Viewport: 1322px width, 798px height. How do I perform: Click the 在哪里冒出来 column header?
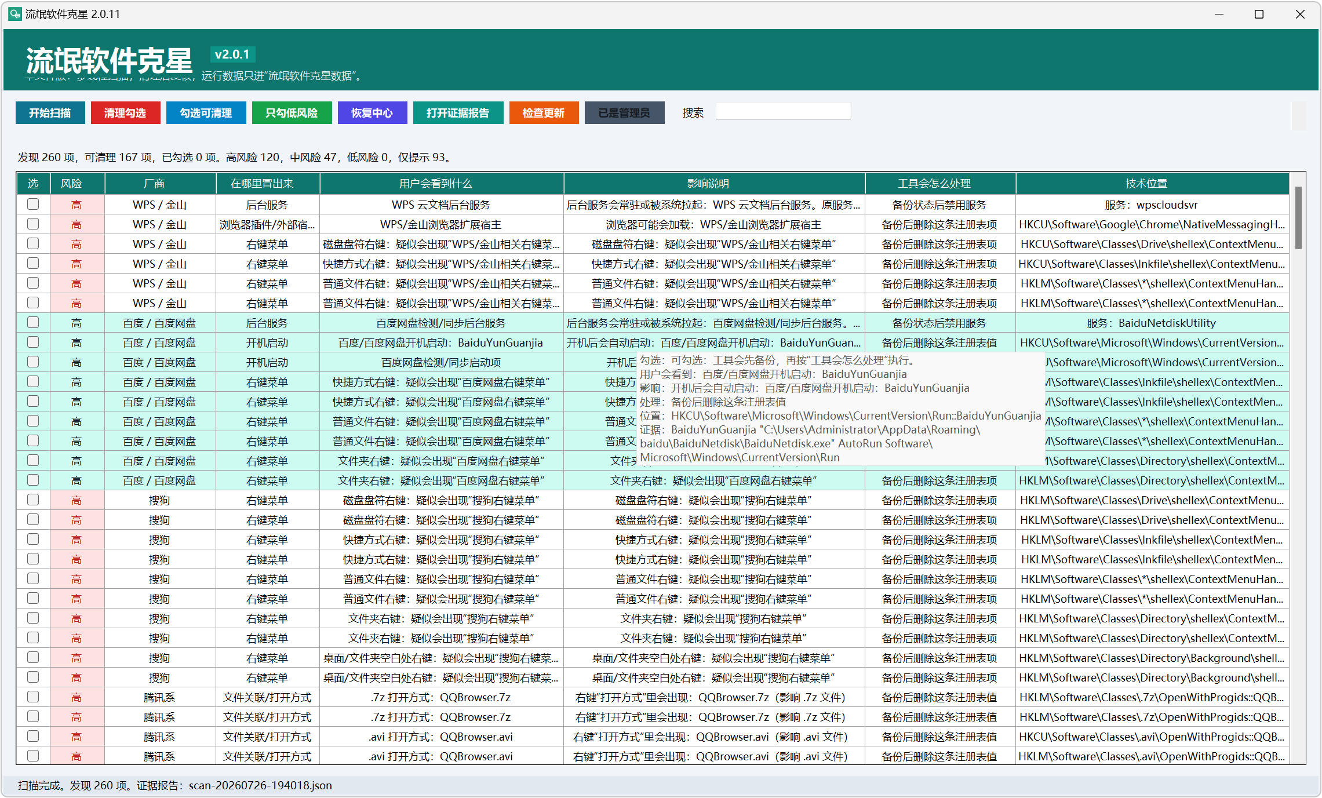[268, 184]
